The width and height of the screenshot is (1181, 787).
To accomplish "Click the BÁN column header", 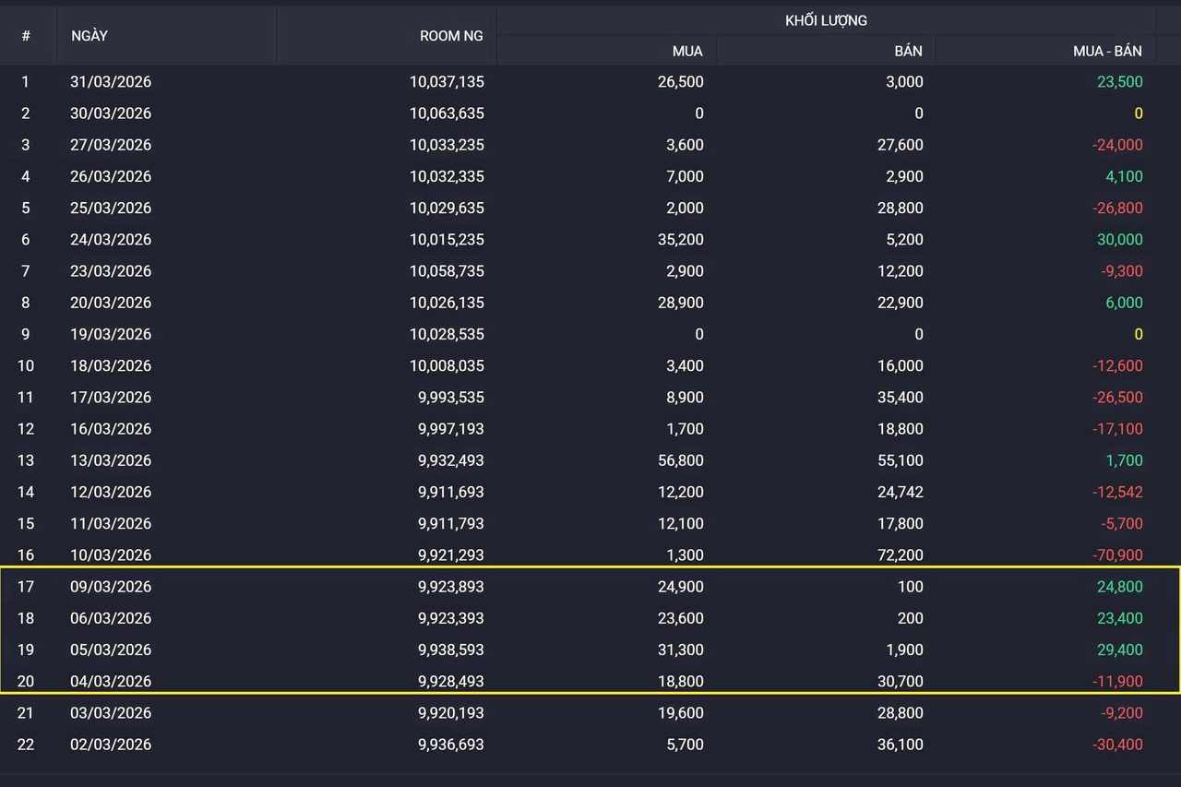I will pyautogui.click(x=908, y=52).
